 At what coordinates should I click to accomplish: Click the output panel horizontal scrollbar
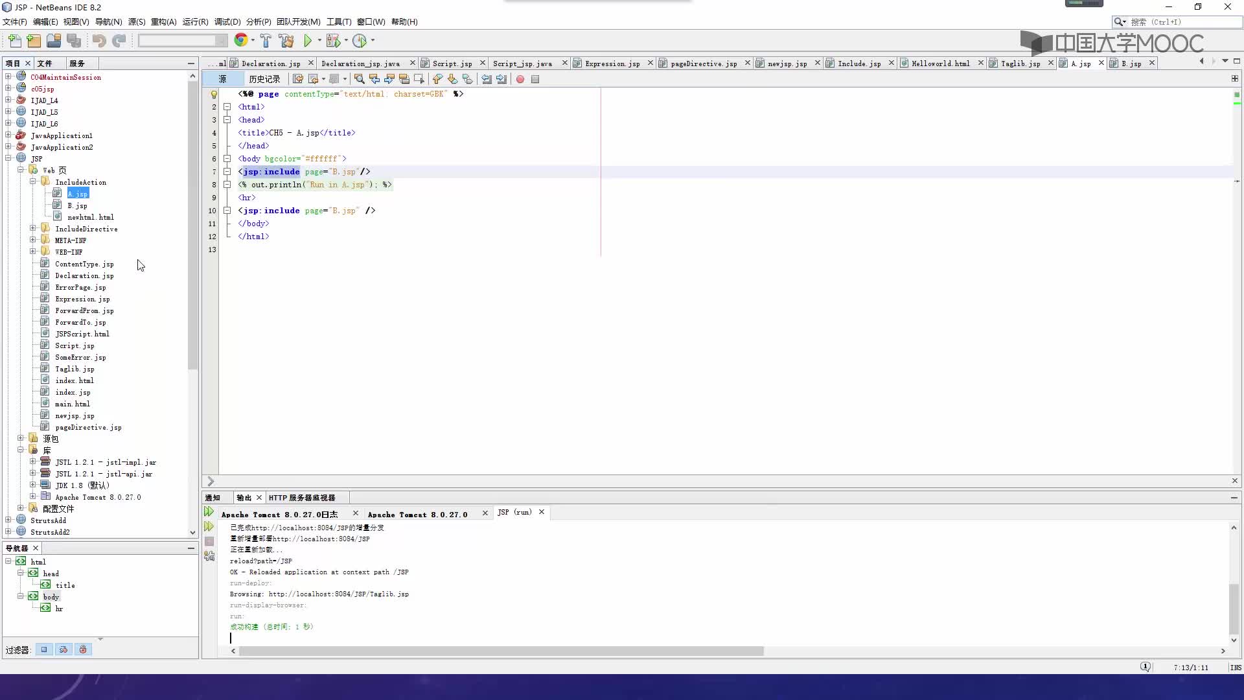click(x=501, y=651)
